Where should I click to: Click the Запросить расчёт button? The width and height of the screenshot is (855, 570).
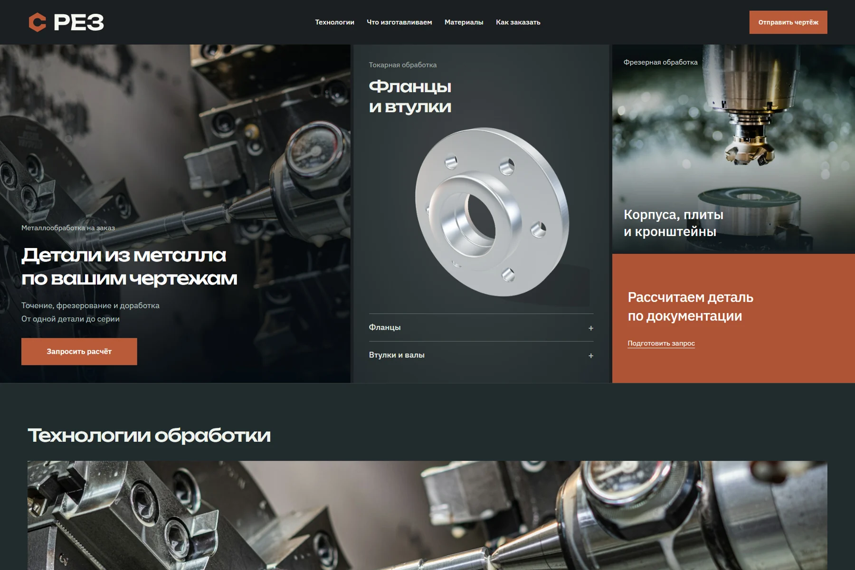click(x=79, y=351)
